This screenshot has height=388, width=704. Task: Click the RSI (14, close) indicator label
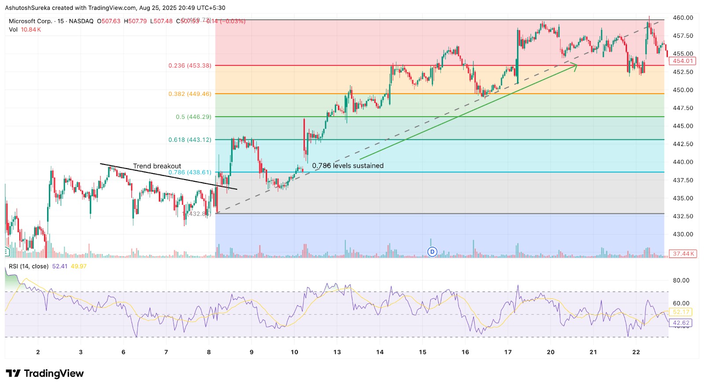pos(29,266)
